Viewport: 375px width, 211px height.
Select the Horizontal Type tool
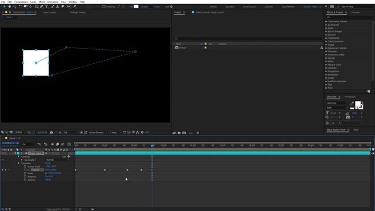(47, 6)
